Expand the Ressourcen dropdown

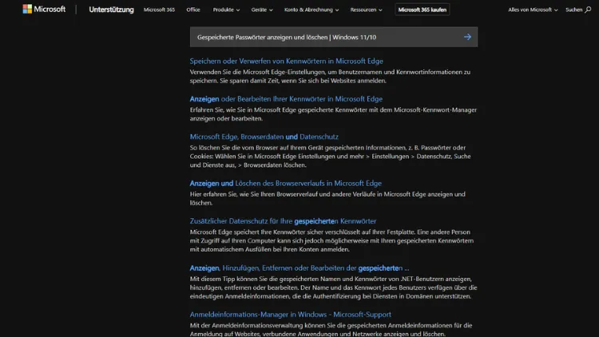[366, 10]
